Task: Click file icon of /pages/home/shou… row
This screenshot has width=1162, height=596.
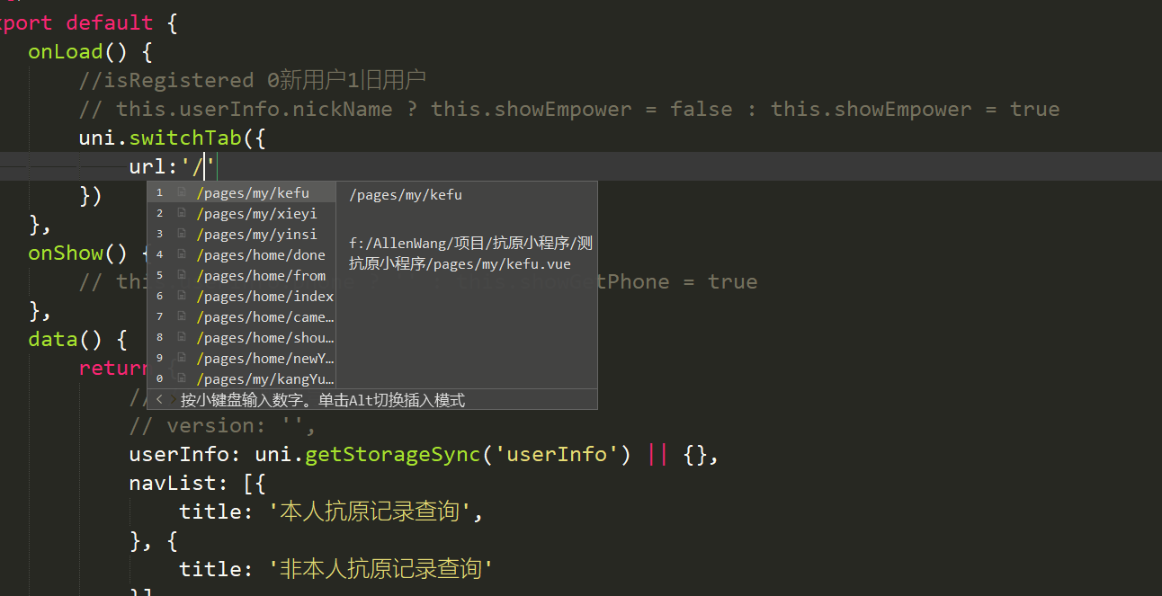Action: pos(182,337)
